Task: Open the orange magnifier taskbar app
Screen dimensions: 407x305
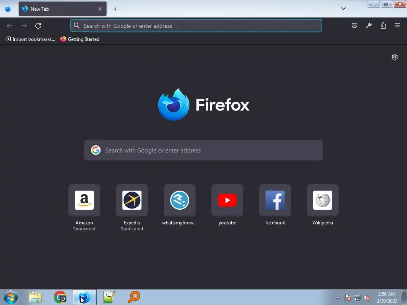Action: [134, 297]
